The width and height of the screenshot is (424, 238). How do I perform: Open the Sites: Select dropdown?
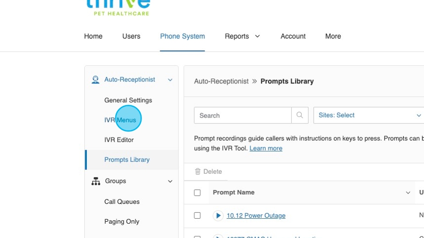click(x=368, y=116)
